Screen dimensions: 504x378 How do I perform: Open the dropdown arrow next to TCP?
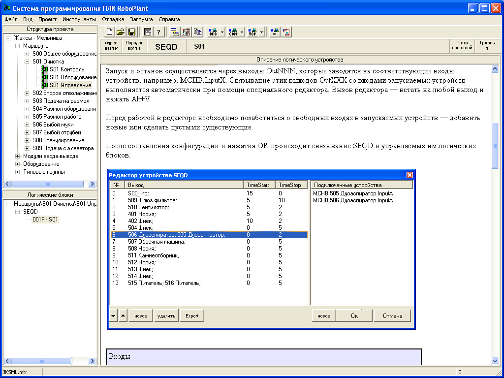[x=262, y=32]
